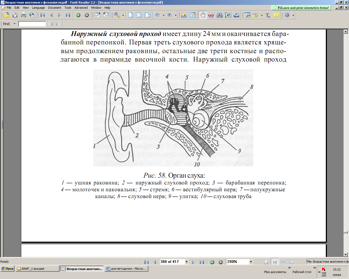Open dropdown arrow beside Zoom Out button
The image size is (349, 279).
164,15
